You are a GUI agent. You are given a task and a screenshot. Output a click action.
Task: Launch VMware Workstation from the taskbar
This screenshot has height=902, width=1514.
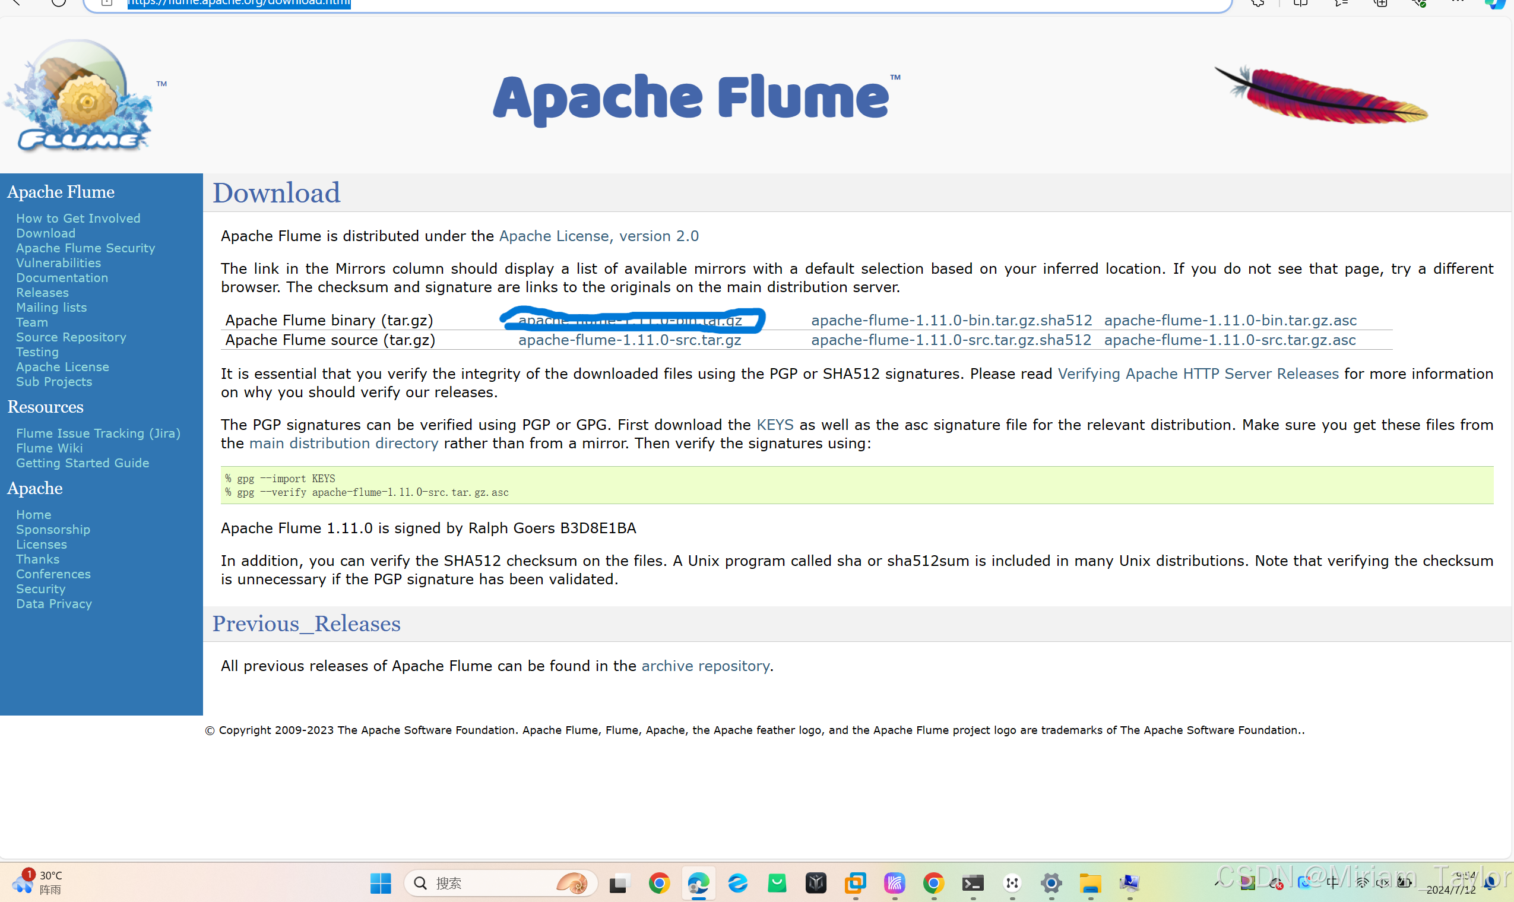tap(856, 883)
